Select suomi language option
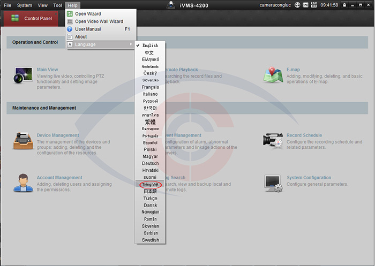This screenshot has height=266, width=375. pyautogui.click(x=150, y=177)
